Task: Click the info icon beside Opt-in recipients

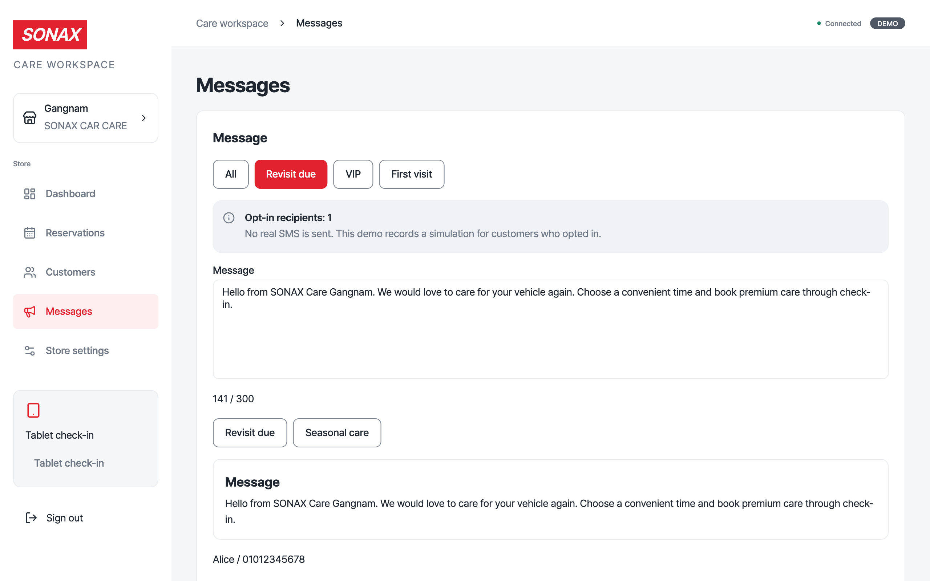Action: (229, 218)
